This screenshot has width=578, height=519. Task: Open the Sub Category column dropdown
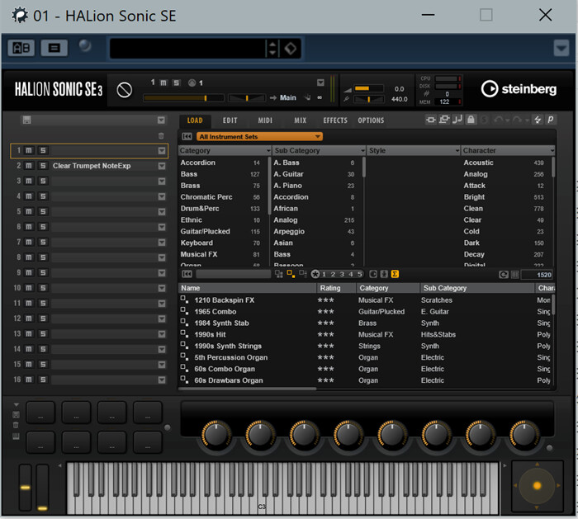pos(362,151)
